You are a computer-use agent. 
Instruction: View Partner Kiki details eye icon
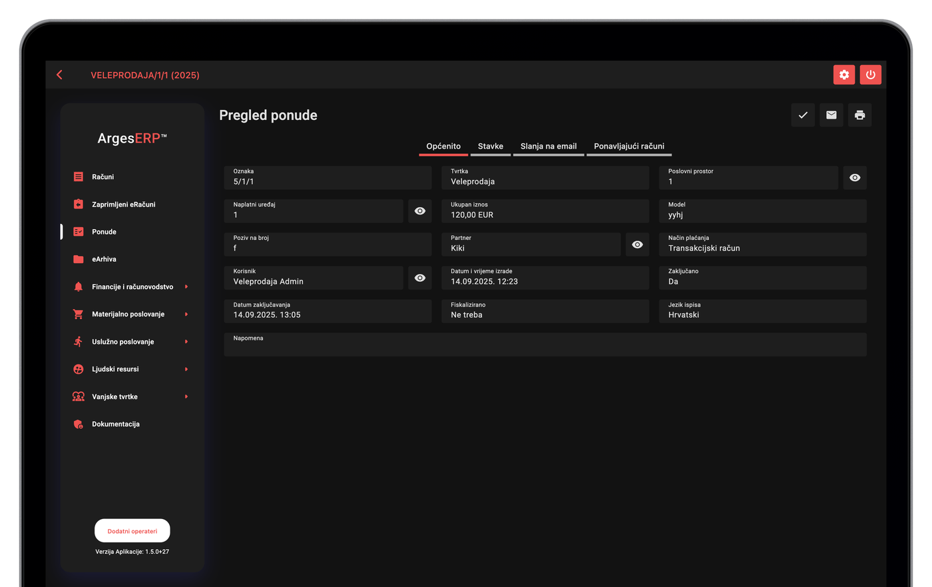coord(637,245)
